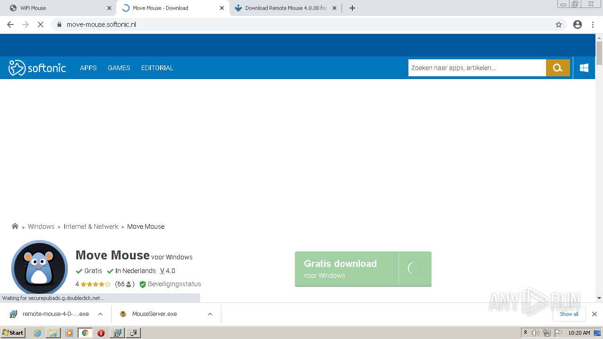The image size is (603, 339).
Task: Close the Download Remote Mouse tab
Action: click(x=334, y=8)
